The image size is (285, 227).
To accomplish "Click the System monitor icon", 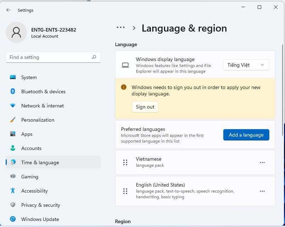I will (13, 77).
